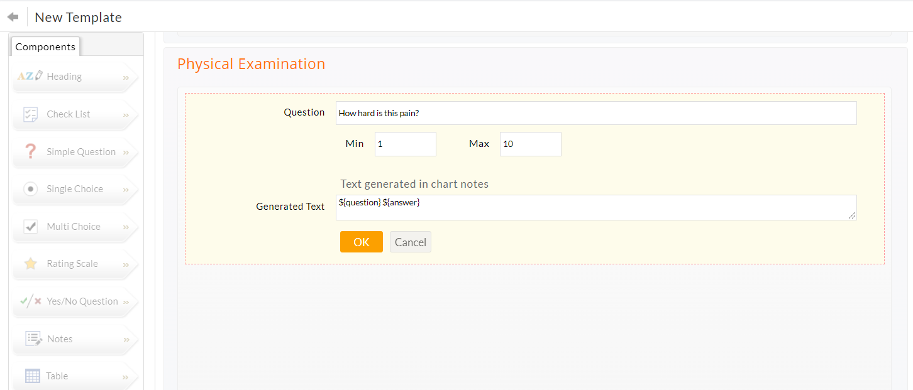Select the Simple Question question-mark icon
The image size is (913, 390).
(x=30, y=151)
